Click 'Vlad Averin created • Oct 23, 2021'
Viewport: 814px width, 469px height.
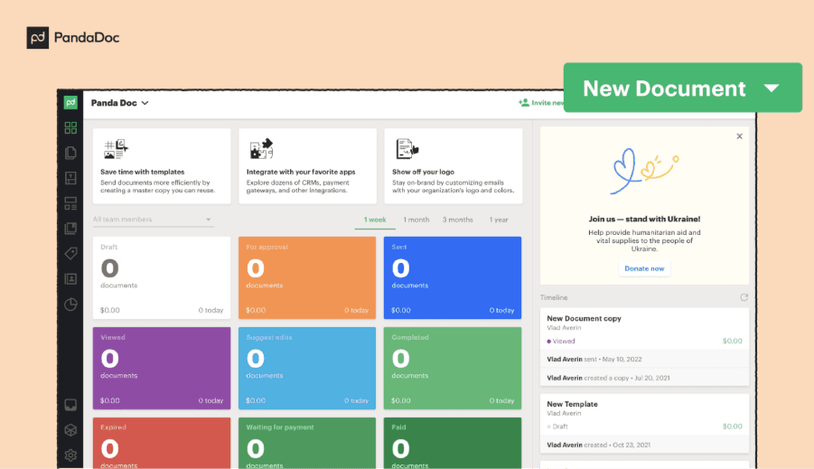click(x=599, y=446)
